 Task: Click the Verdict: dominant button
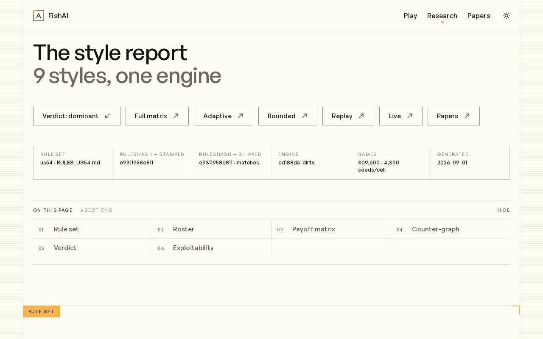[x=77, y=116]
